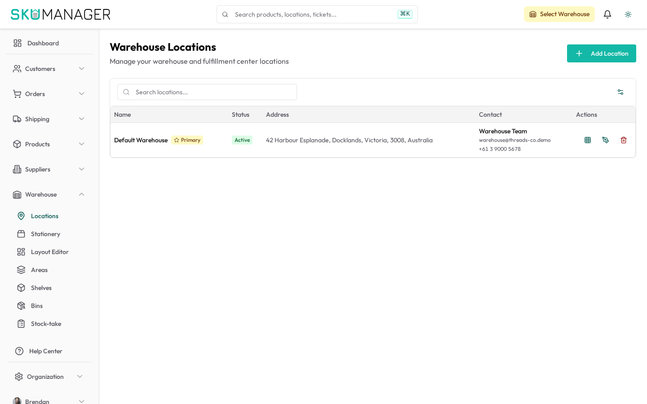The image size is (647, 404).
Task: Expand the Customers menu chevron
Action: 82,69
